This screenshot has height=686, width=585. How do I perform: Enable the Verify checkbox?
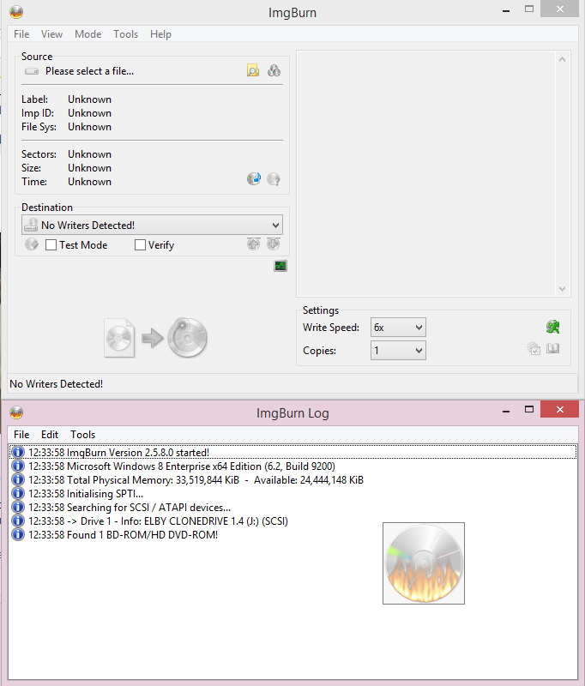point(140,244)
